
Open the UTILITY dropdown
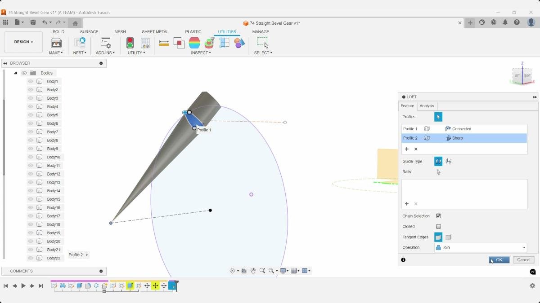pos(136,53)
